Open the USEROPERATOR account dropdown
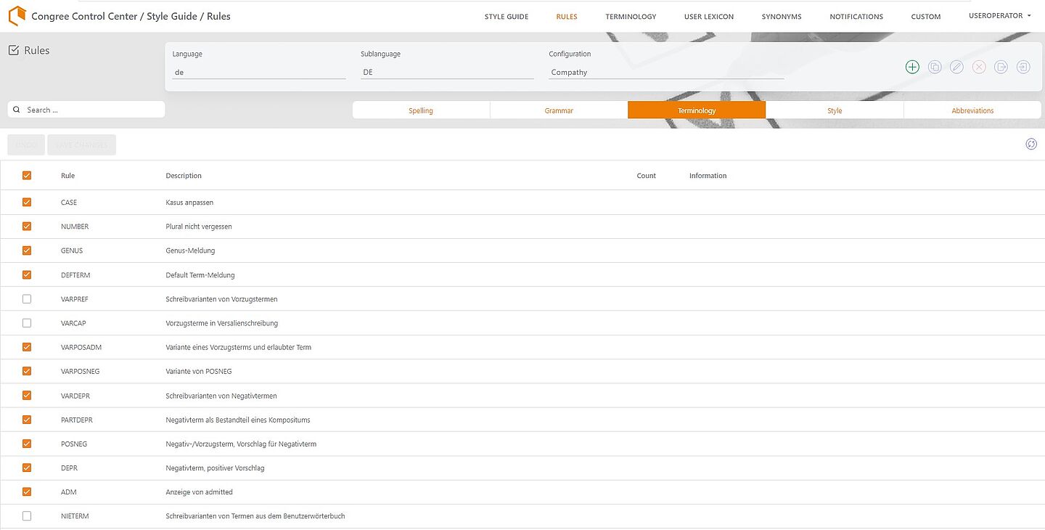Screen dimensions: 1045x530 tap(1000, 16)
